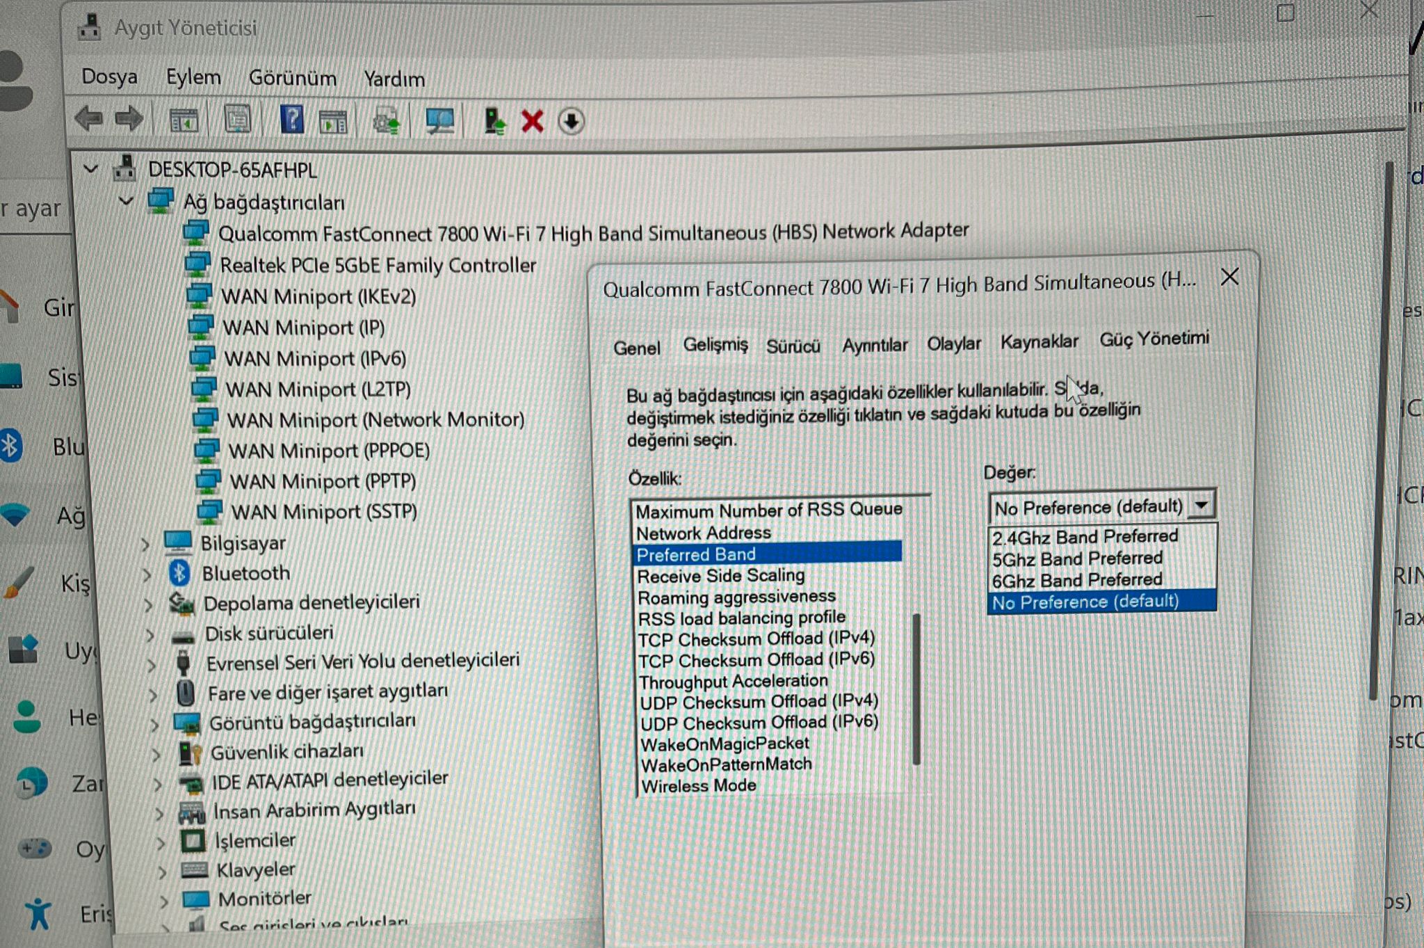The width and height of the screenshot is (1424, 948).
Task: Switch to the Güç Yönetimi tab
Action: click(x=1154, y=339)
